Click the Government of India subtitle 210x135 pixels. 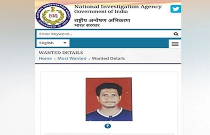(101, 11)
